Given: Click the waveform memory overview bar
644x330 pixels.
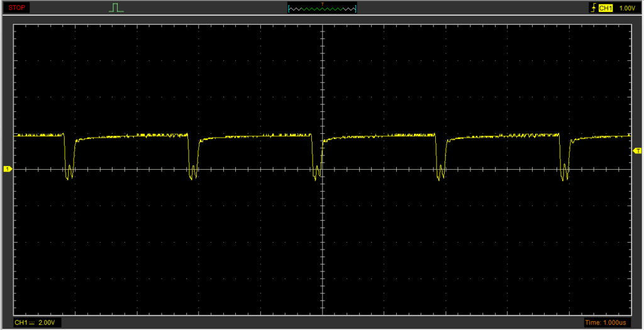Looking at the screenshot, I should click(x=322, y=9).
